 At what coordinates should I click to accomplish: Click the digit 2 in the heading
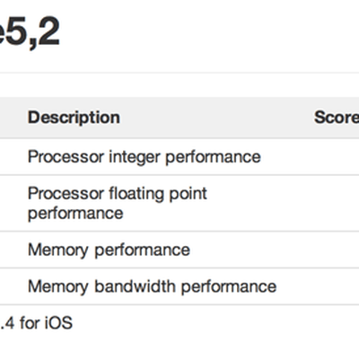coord(48,31)
